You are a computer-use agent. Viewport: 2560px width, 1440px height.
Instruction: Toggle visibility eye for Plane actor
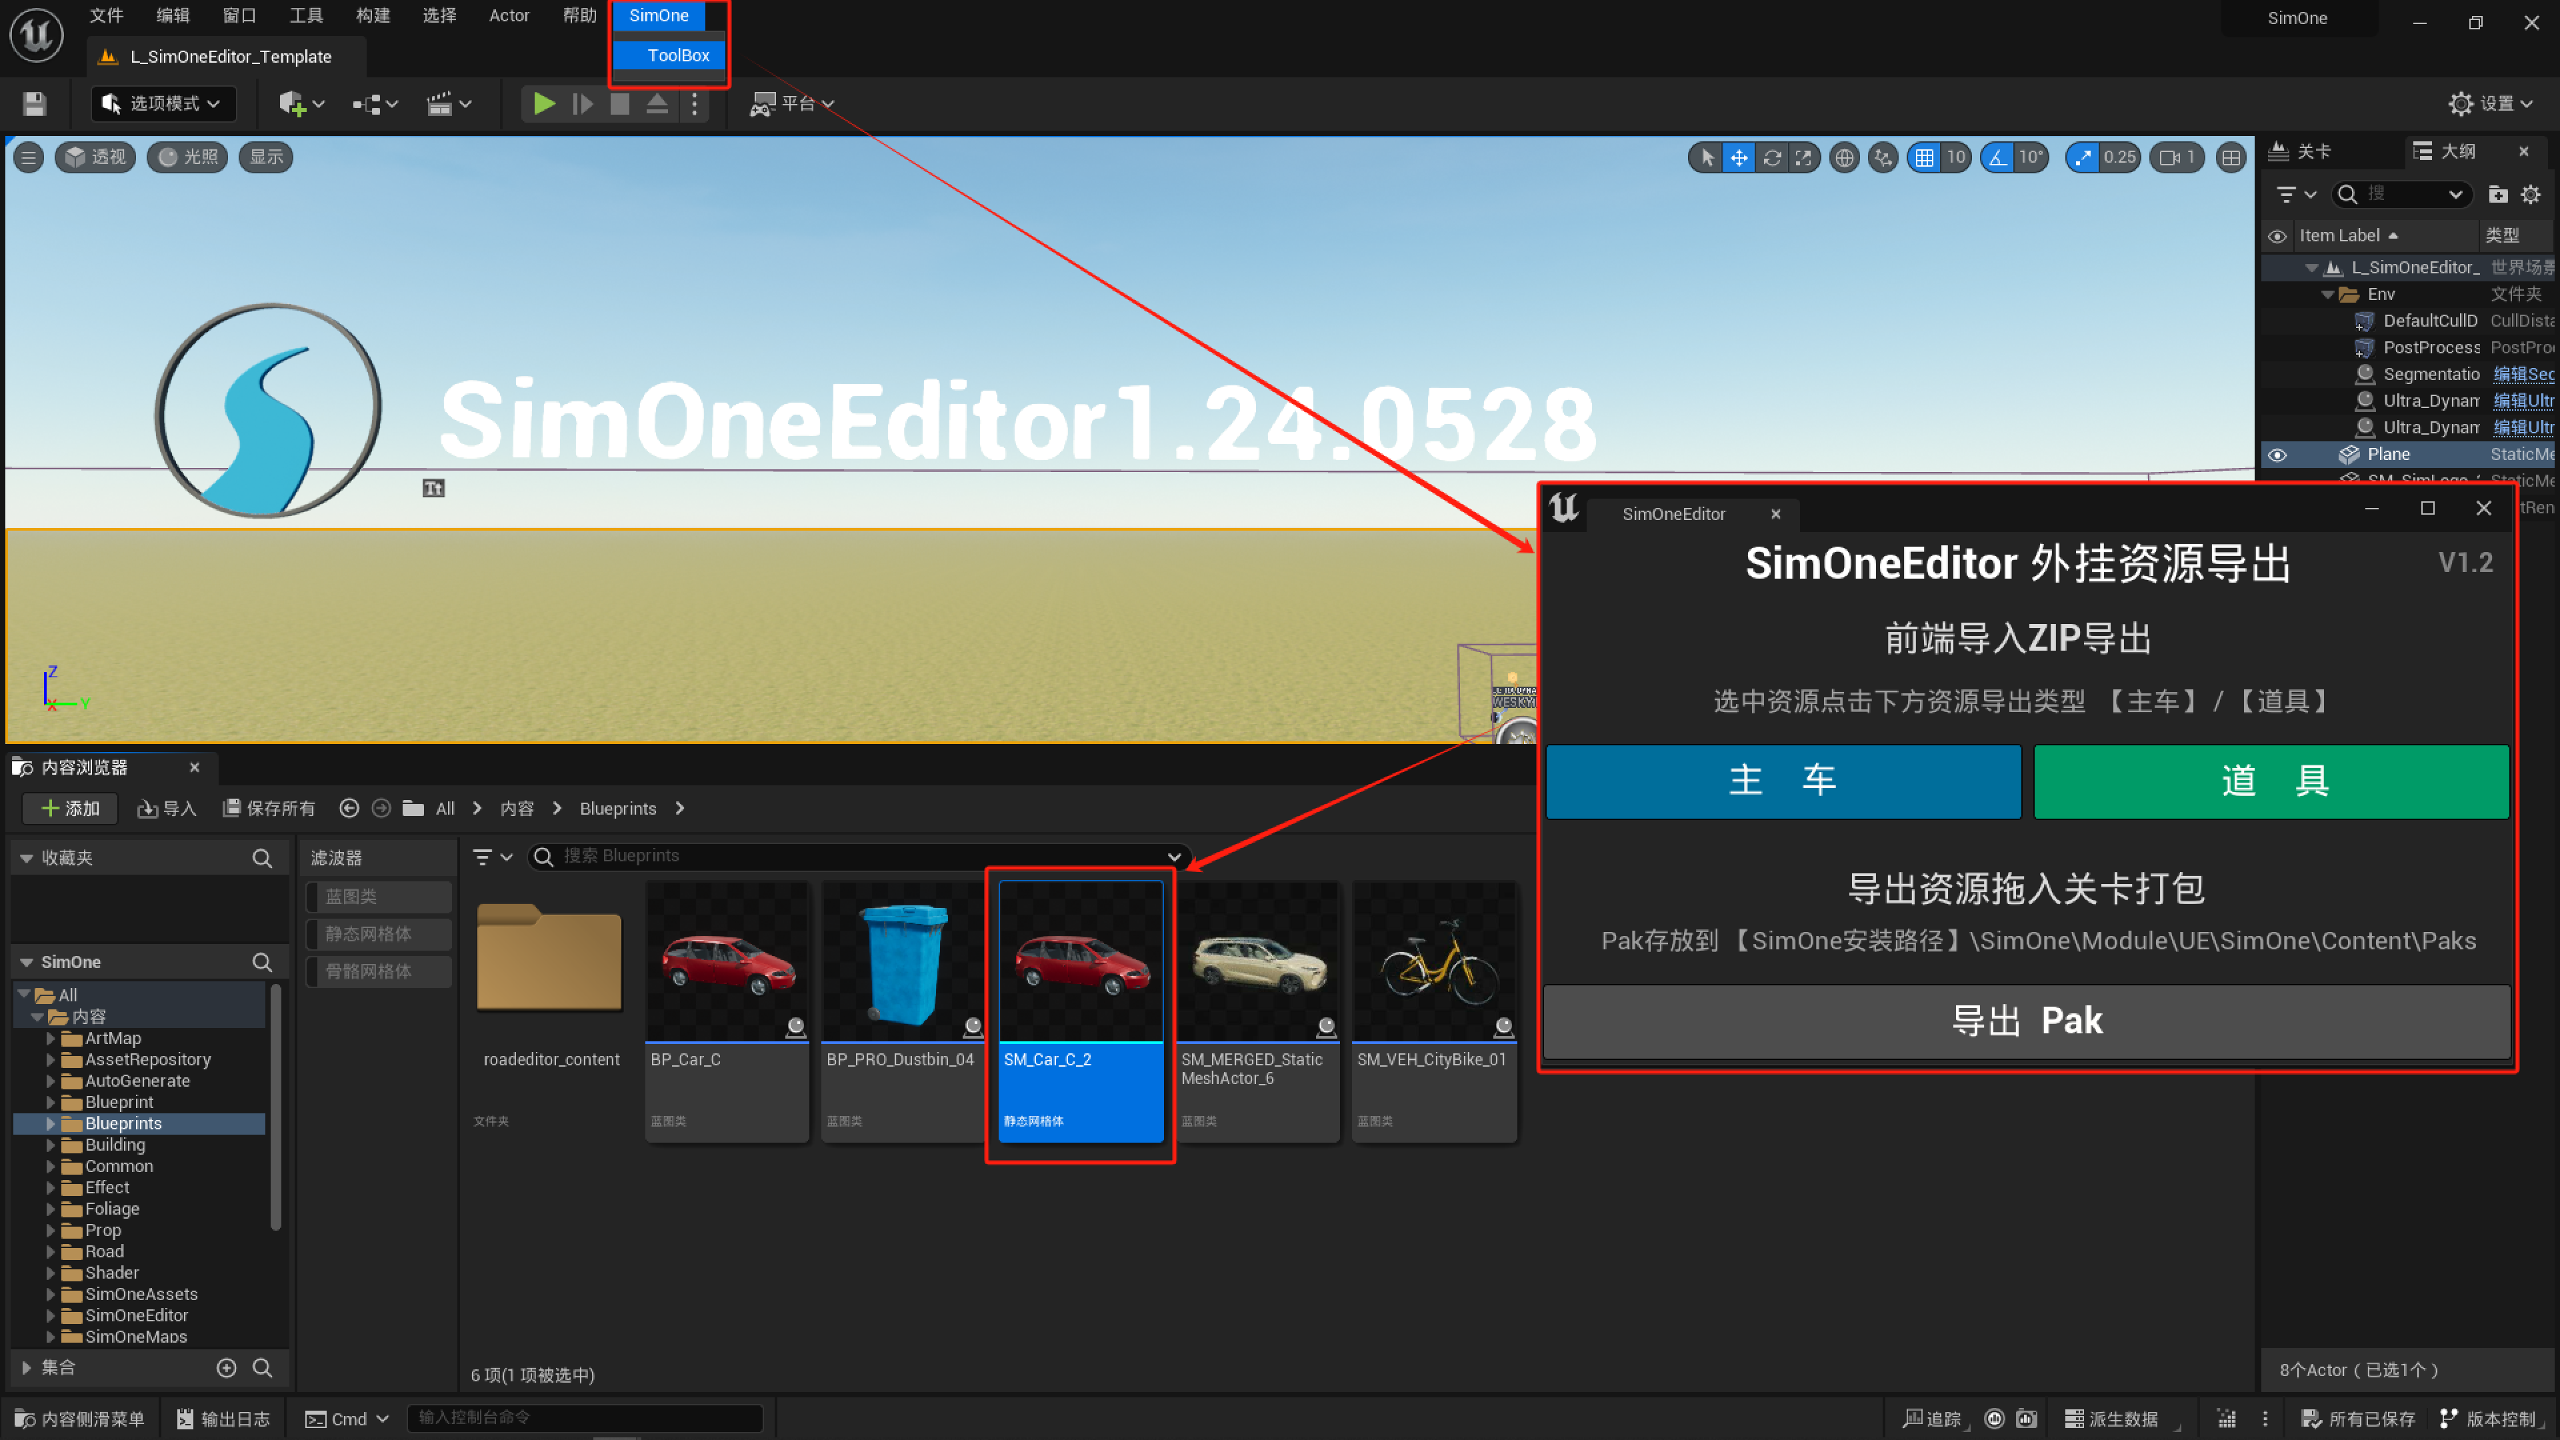(x=2278, y=455)
